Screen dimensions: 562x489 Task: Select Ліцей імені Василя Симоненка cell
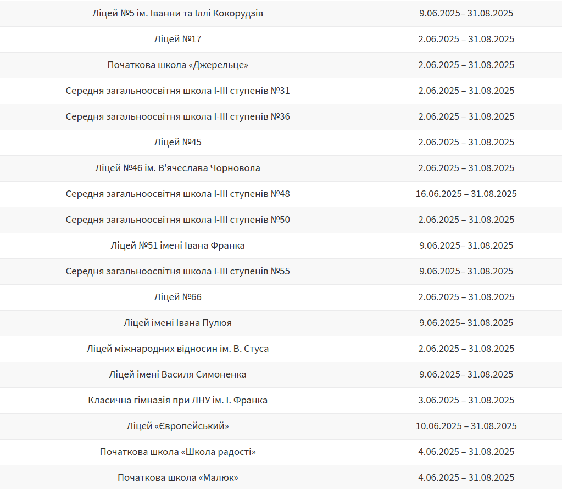tap(178, 374)
